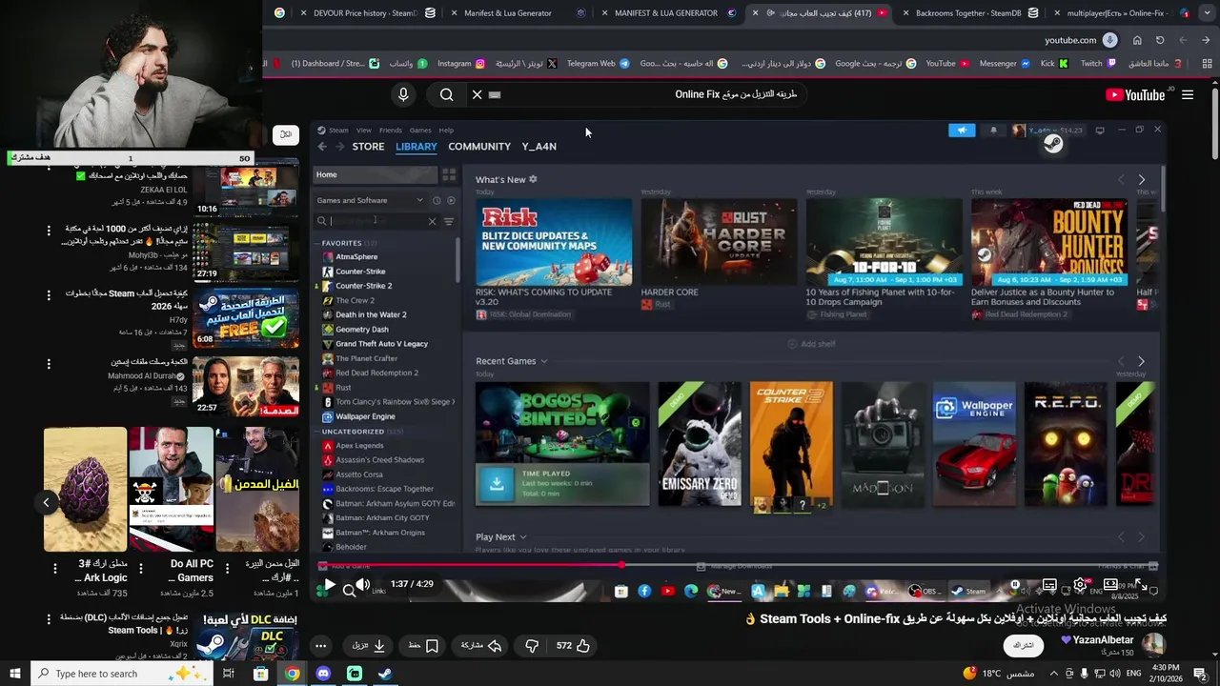
Task: Open the Kick bookmark
Action: click(1054, 64)
